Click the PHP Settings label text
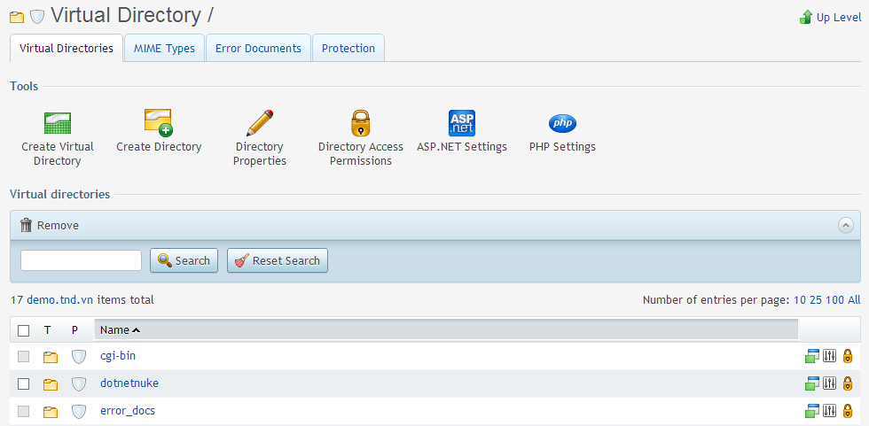 click(x=562, y=147)
